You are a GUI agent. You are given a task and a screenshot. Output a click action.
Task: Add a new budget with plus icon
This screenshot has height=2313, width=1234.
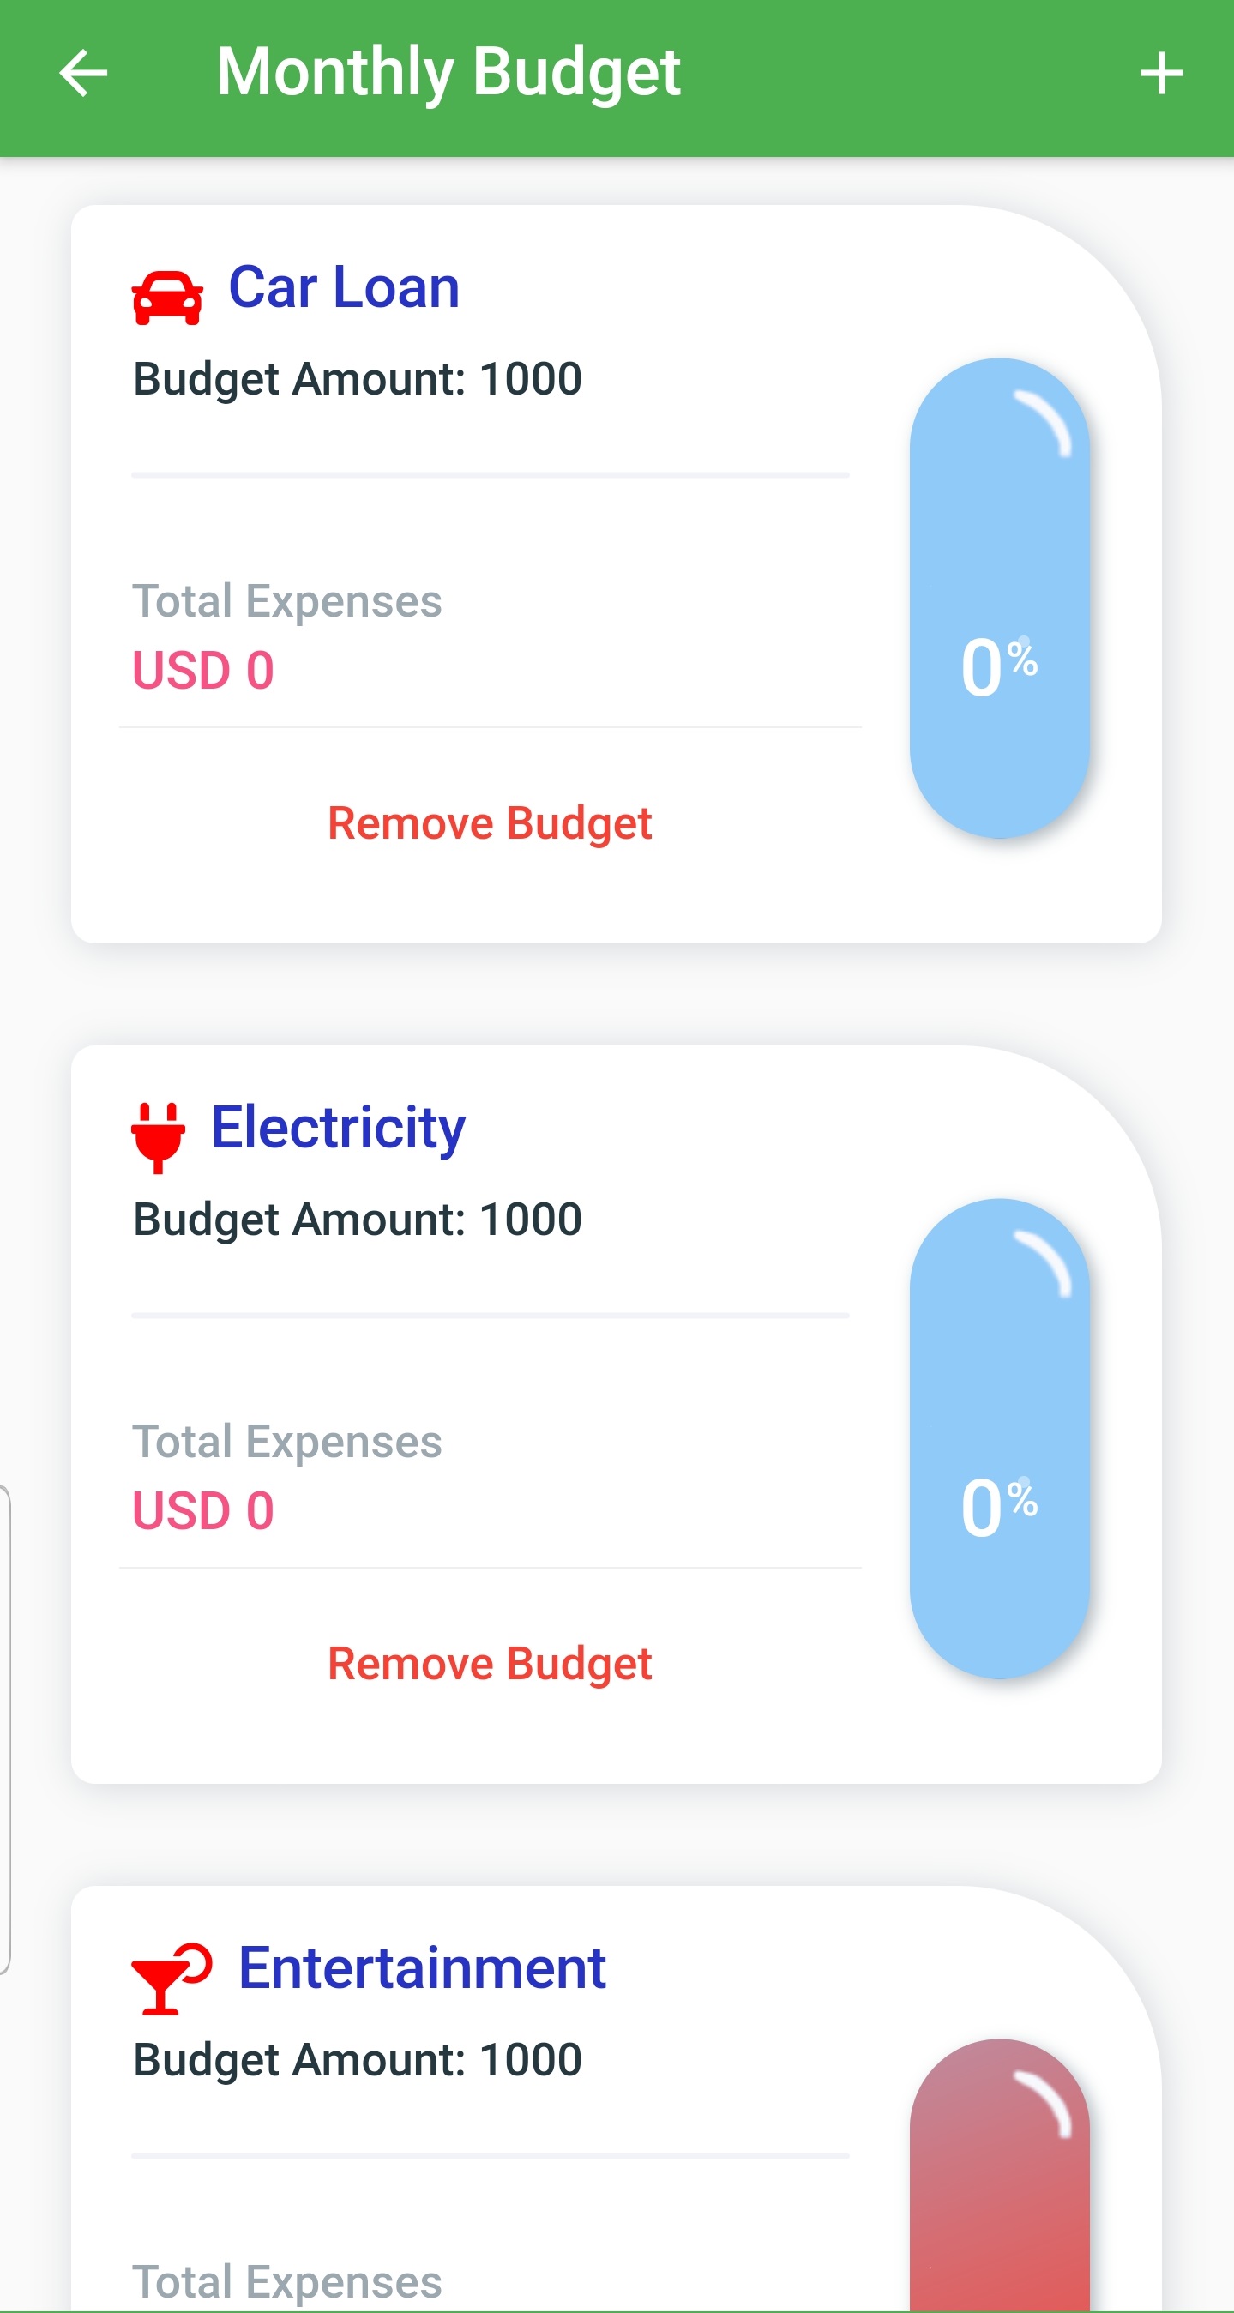[x=1160, y=74]
